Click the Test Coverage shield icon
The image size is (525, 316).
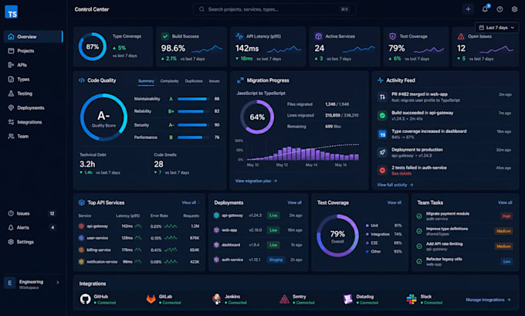pyautogui.click(x=392, y=36)
